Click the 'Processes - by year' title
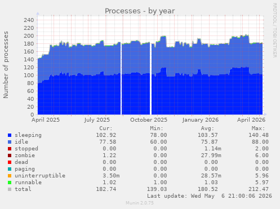Screen dimensions: 280x209 click(x=140, y=11)
